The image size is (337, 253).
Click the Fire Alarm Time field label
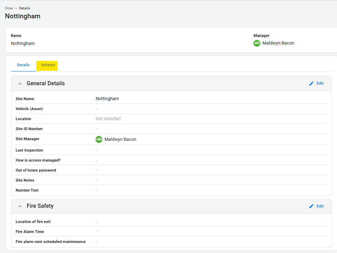[x=30, y=232]
